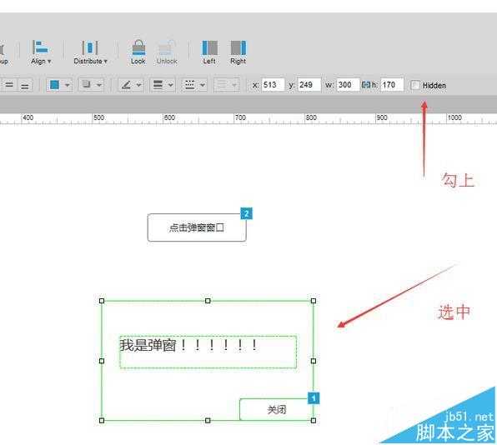The width and height of the screenshot is (497, 445).
Task: Toggle the Left panel view icon
Action: point(210,47)
